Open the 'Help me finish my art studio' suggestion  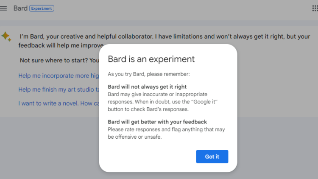[x=59, y=89]
